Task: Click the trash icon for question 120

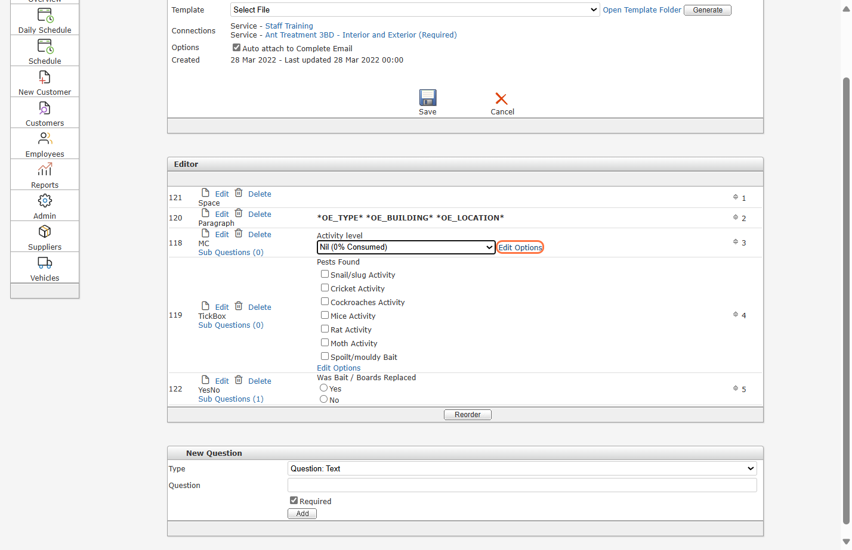Action: (x=239, y=213)
